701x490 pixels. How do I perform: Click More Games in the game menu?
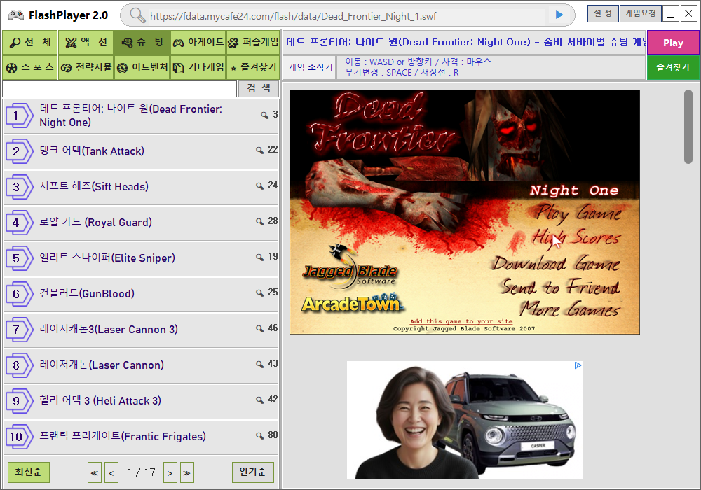pos(570,309)
